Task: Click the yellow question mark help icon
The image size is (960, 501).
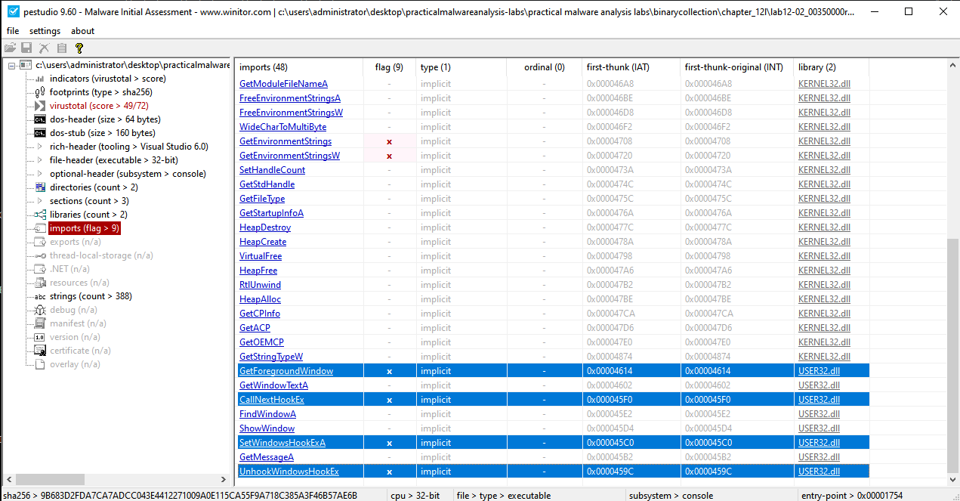Action: point(79,48)
